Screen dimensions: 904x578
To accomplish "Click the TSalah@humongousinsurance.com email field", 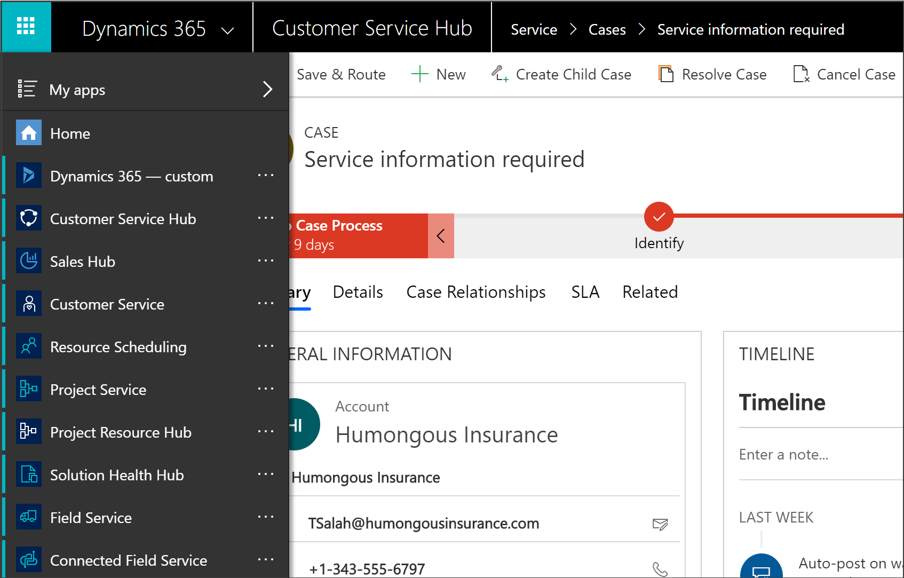I will [423, 523].
